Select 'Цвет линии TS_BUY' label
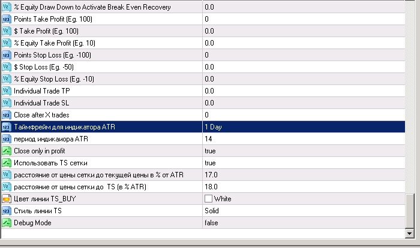The width and height of the screenshot is (420, 248). [45, 199]
